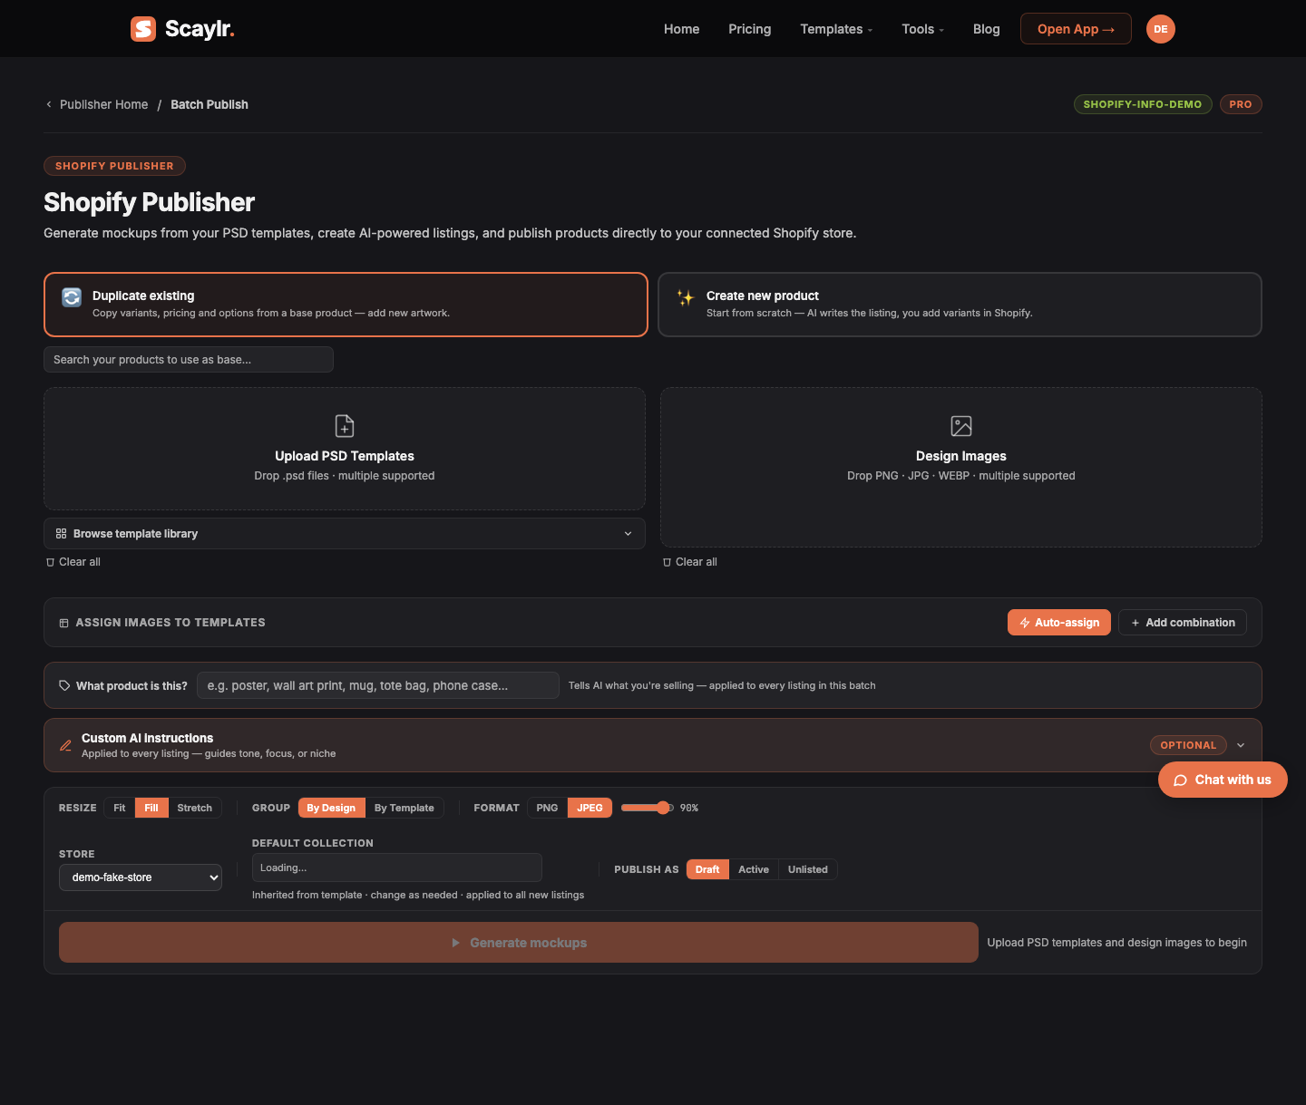
Task: Expand Browse template library
Action: (x=345, y=534)
